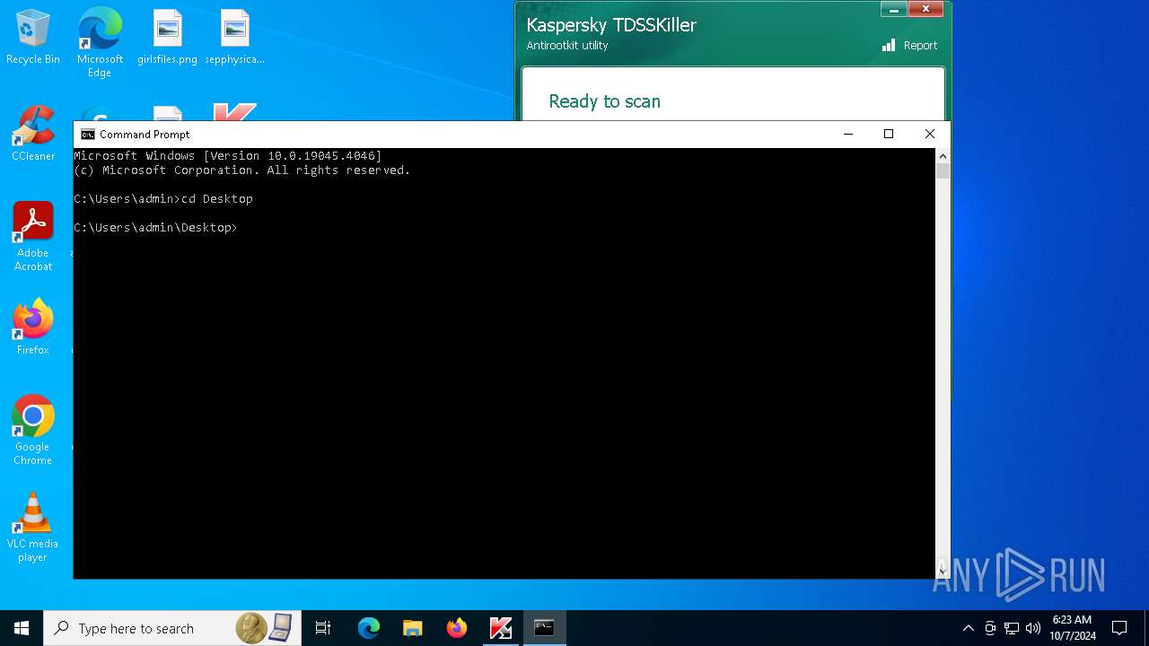Screen dimensions: 1149x646
Task: Open Edge from the taskbar
Action: tap(369, 628)
